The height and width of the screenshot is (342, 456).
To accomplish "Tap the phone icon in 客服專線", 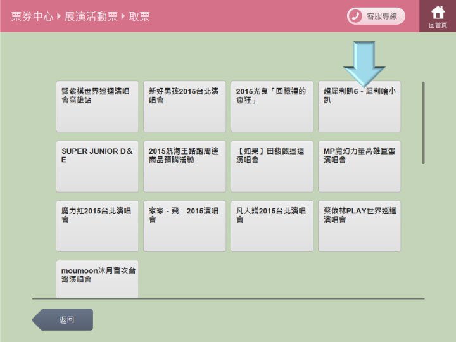I will pos(355,16).
